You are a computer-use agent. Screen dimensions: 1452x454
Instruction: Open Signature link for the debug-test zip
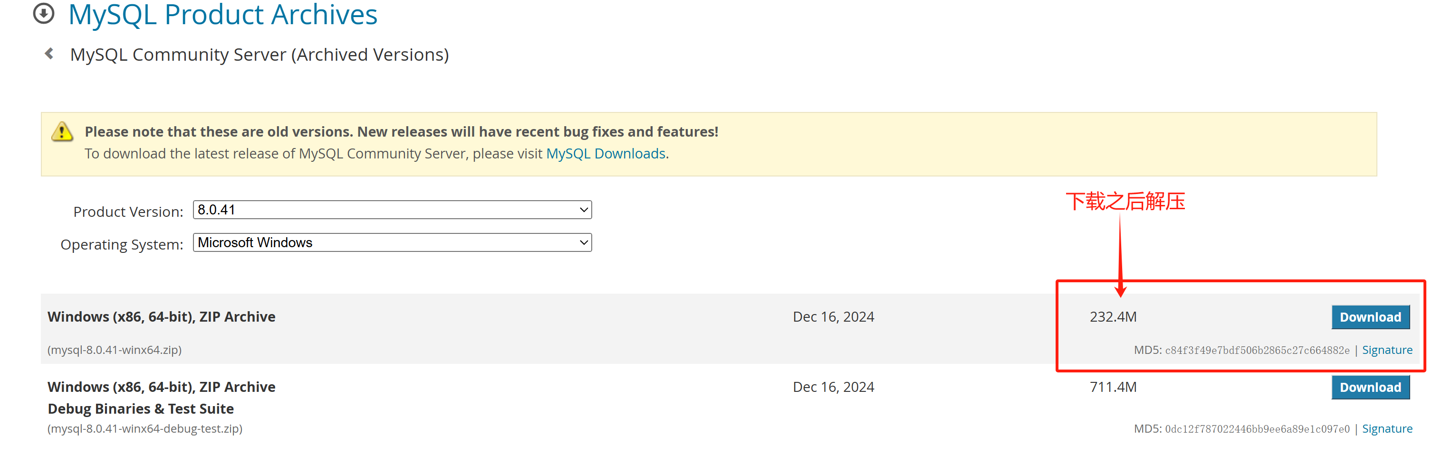click(x=1386, y=429)
